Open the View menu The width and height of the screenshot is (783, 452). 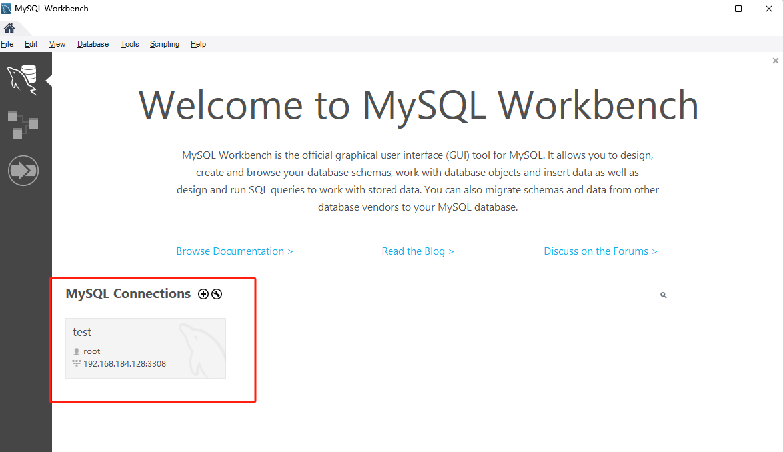click(57, 44)
